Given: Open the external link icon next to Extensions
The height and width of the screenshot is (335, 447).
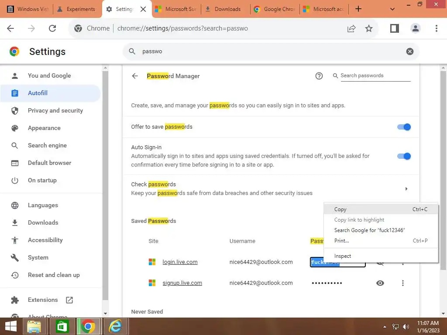Looking at the screenshot, I should point(69,300).
